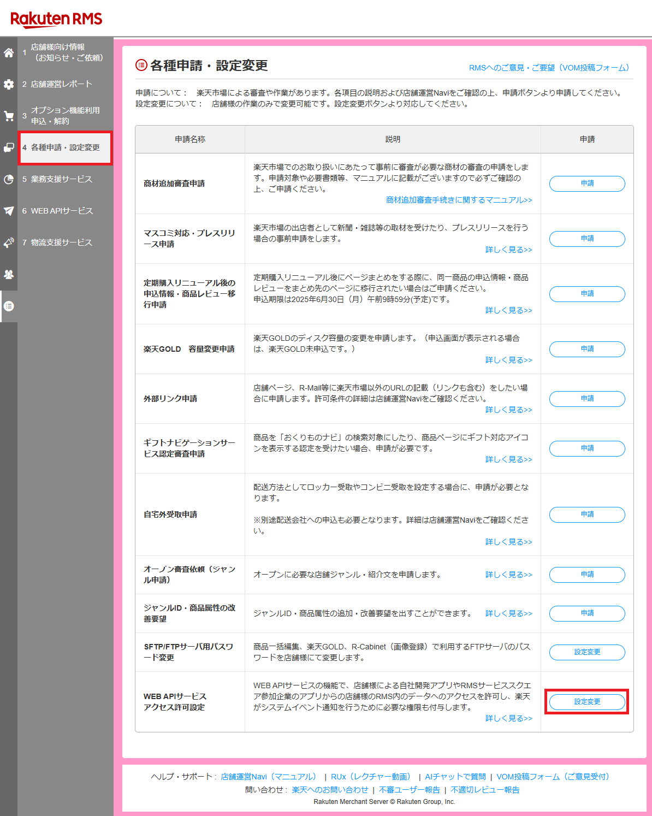652x816 pixels.
Task: Click the gear icon beside 店舗運営レポート
Action: [9, 84]
